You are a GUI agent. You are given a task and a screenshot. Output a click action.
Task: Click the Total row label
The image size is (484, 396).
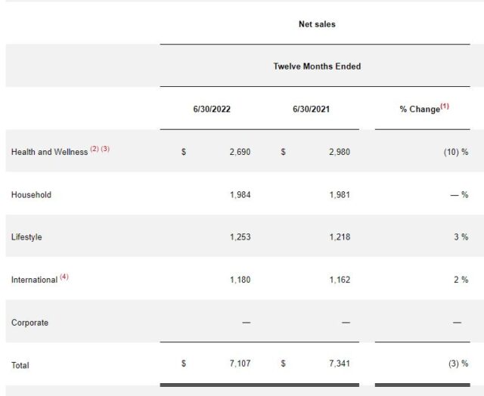coord(20,365)
